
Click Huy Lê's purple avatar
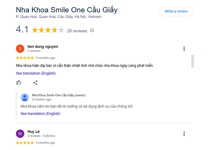coord(20,134)
